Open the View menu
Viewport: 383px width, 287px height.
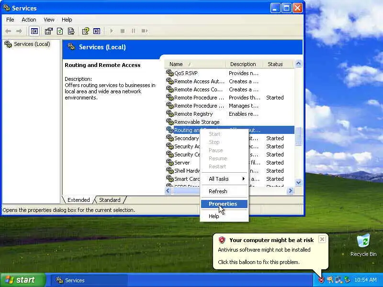pyautogui.click(x=49, y=20)
